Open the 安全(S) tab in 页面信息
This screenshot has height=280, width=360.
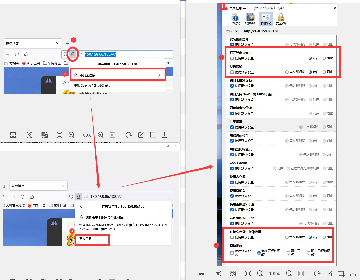[280, 18]
